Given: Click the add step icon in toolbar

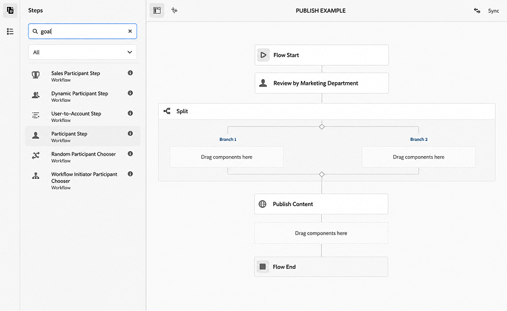Looking at the screenshot, I should coord(174,10).
